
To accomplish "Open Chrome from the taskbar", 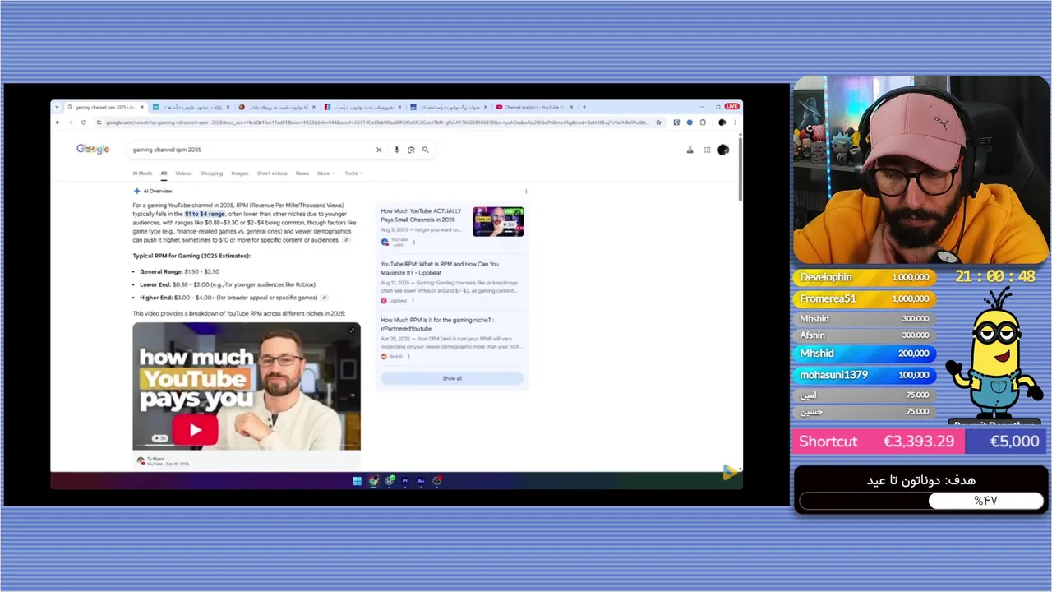I will coord(373,481).
